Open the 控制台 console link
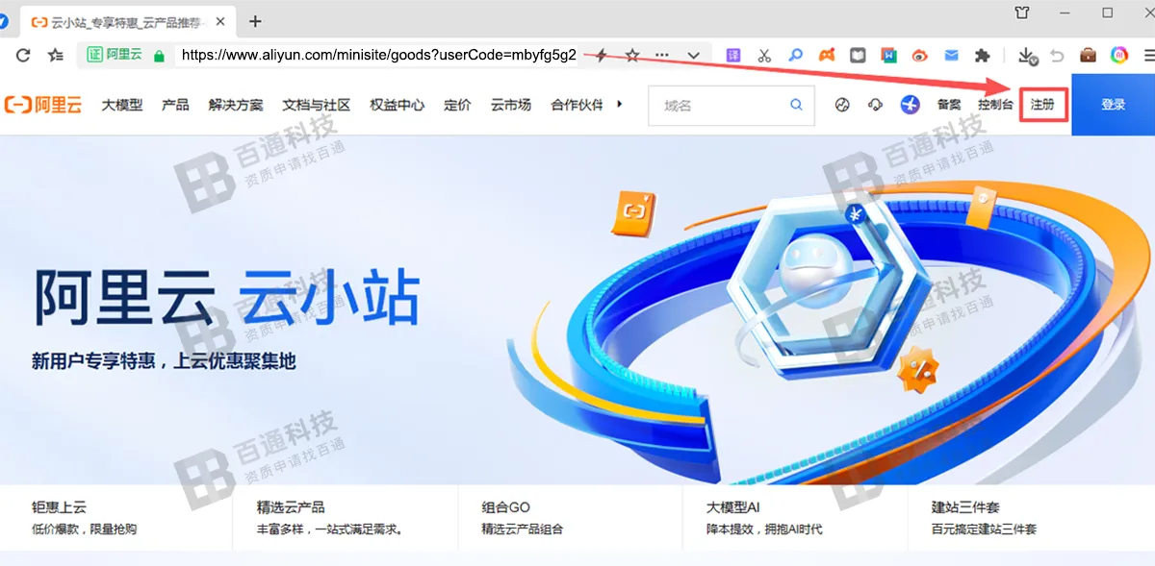1155x566 pixels. [996, 105]
